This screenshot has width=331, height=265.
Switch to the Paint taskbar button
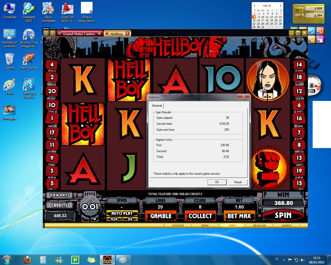click(x=123, y=260)
